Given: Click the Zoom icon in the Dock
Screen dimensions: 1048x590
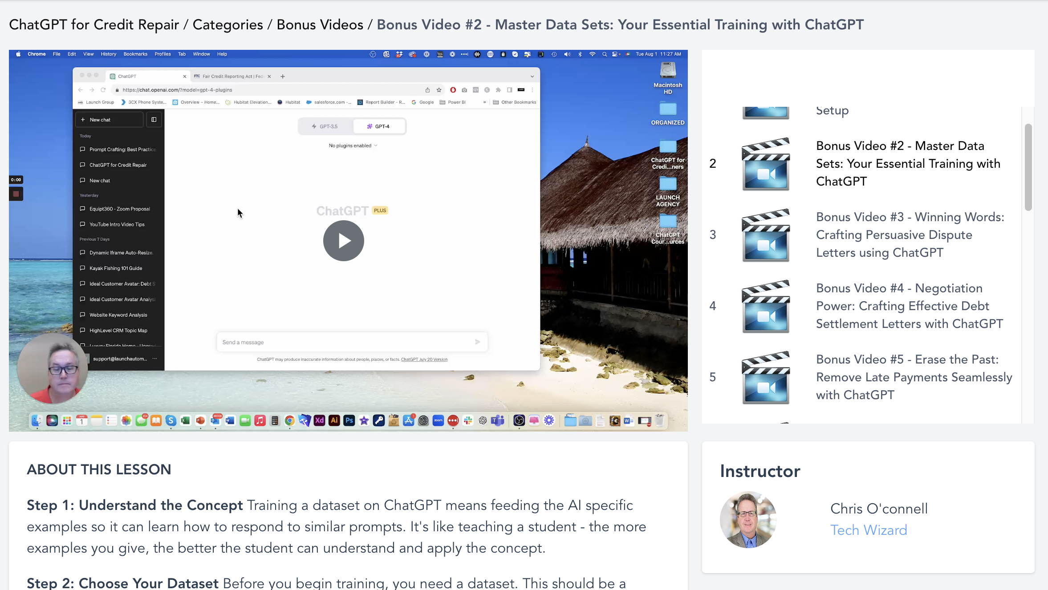Looking at the screenshot, I should (x=438, y=420).
